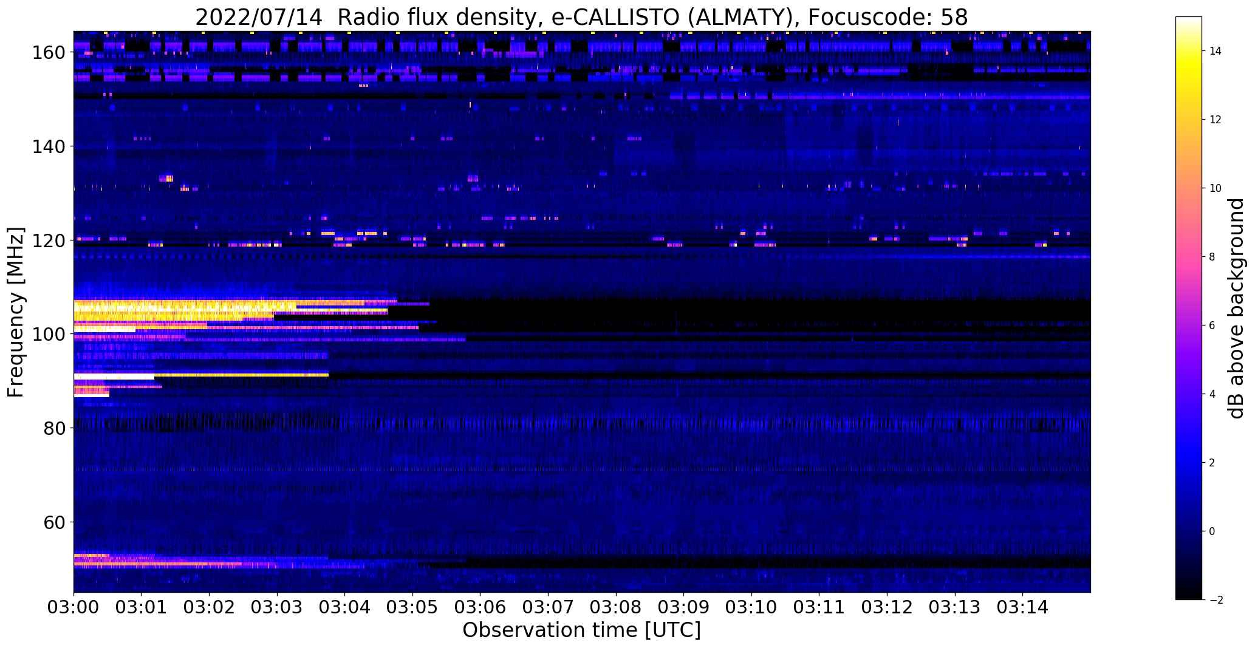1255x648 pixels.
Task: Click the colorbar tick label 2
Action: tap(1212, 463)
